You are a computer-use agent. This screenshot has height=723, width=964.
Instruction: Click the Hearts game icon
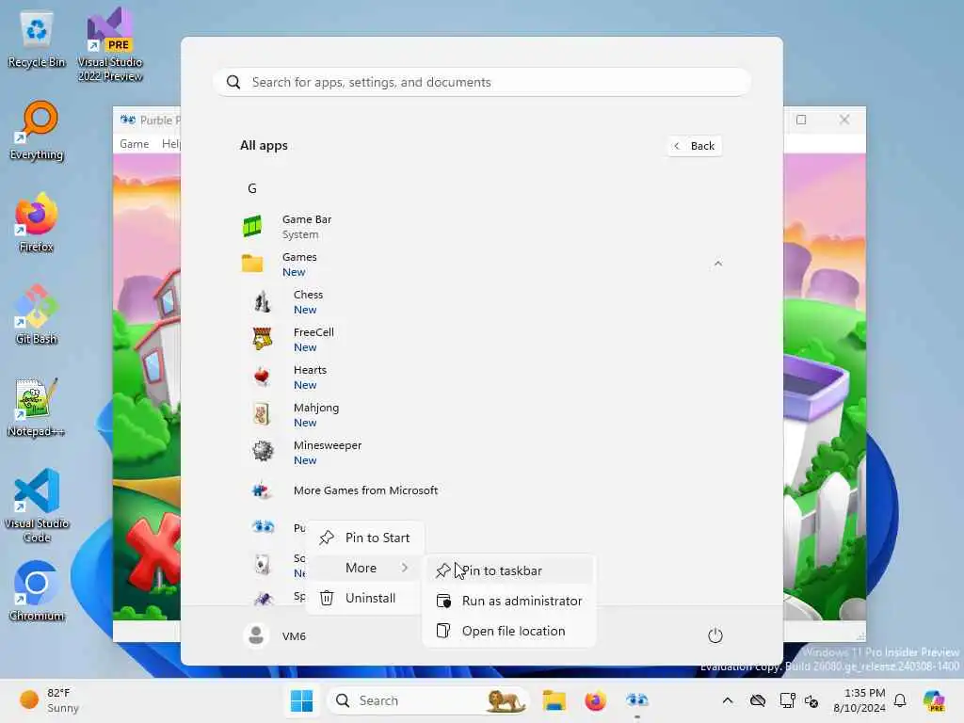click(263, 377)
